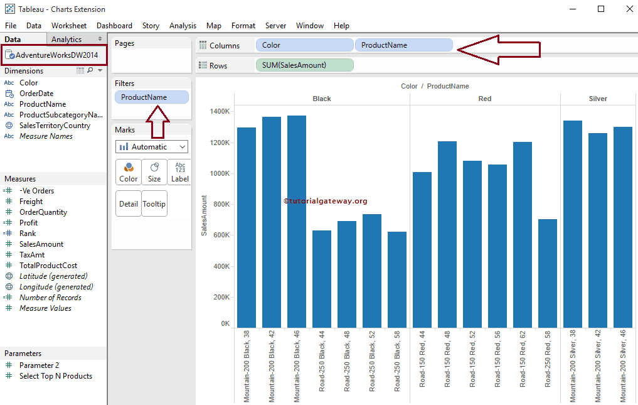Click the Tableau app icon in title bar
The image size is (638, 405).
(10, 9)
